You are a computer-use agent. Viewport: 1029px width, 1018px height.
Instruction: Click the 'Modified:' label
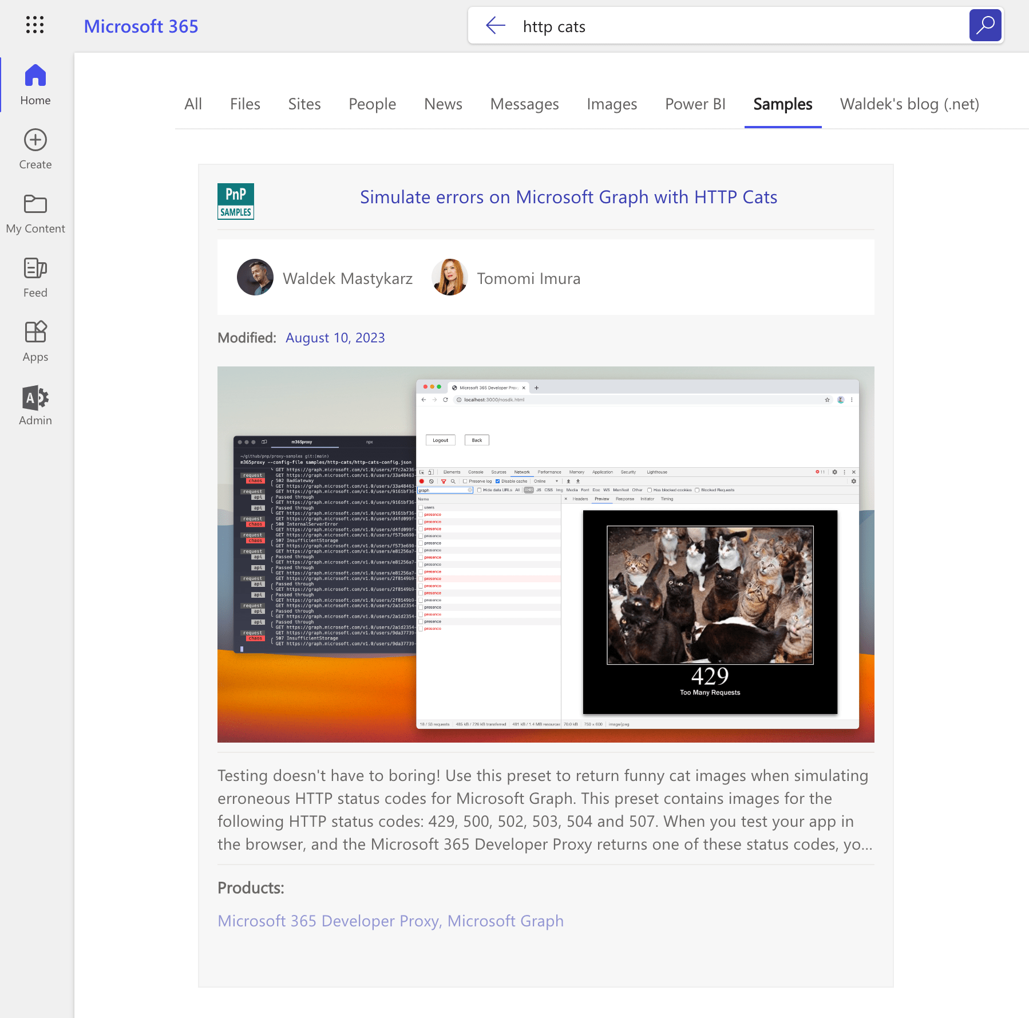tap(247, 338)
